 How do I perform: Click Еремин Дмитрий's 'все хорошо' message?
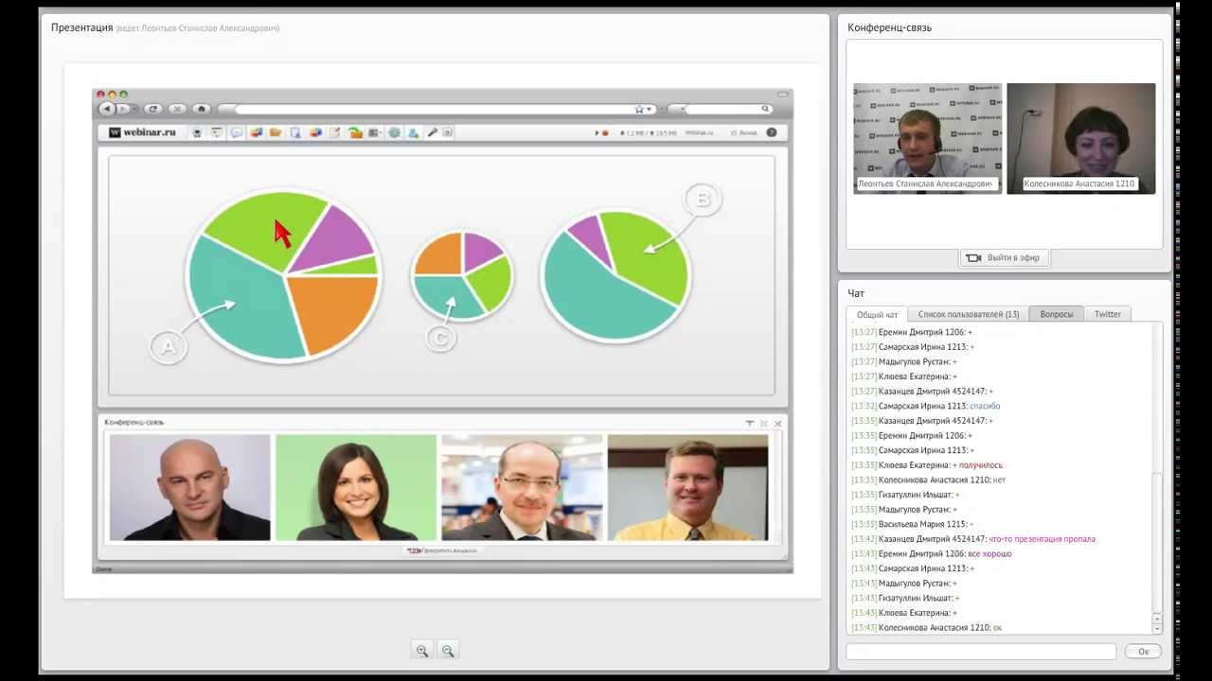coord(989,553)
